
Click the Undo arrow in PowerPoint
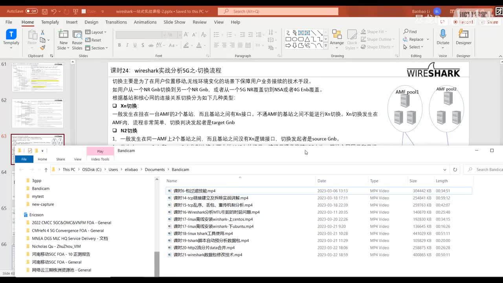(x=54, y=11)
